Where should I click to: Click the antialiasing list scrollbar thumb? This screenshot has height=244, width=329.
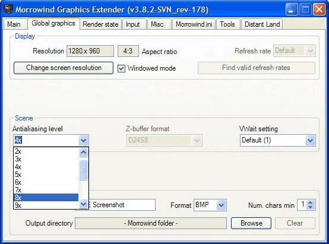click(x=84, y=170)
